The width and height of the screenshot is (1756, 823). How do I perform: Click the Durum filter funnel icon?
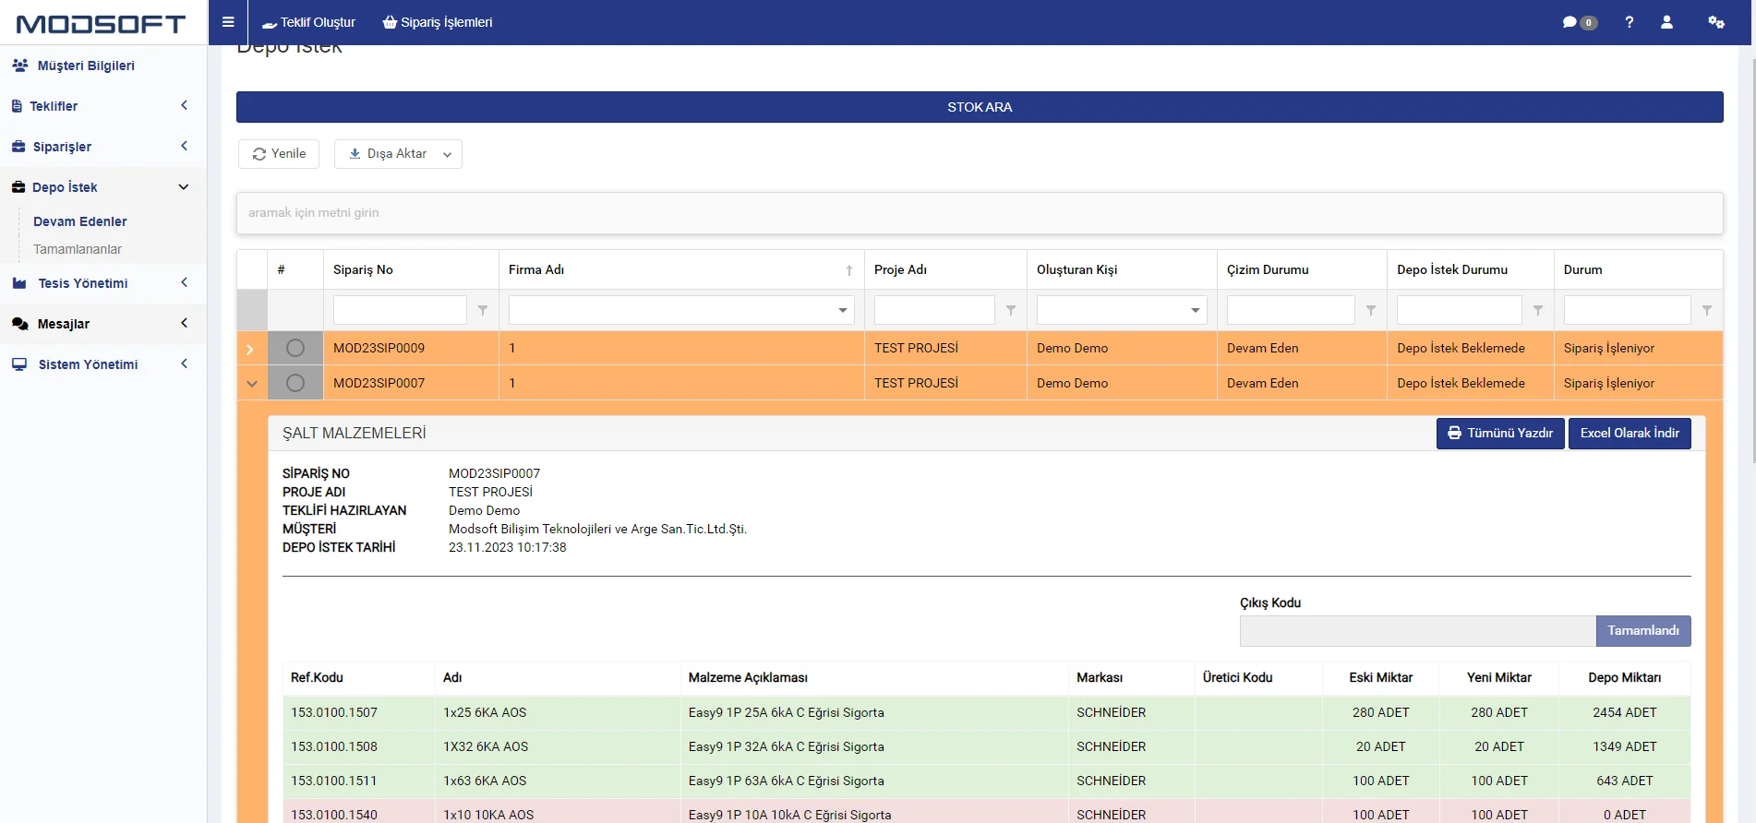(1707, 311)
